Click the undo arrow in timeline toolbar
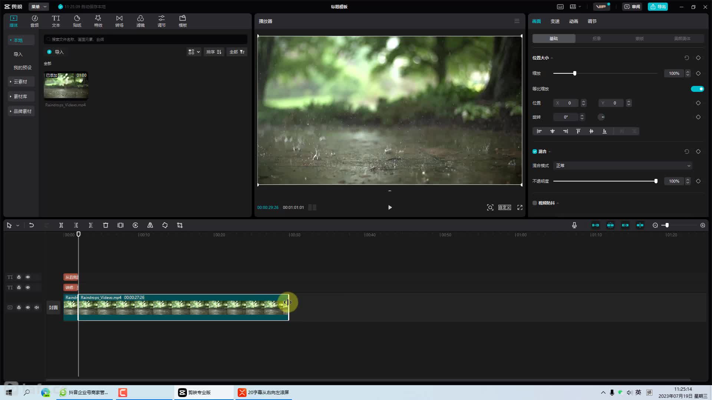712x400 pixels. (x=32, y=225)
